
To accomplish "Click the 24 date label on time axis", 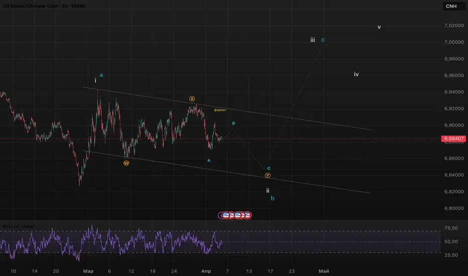I will [x=174, y=271].
